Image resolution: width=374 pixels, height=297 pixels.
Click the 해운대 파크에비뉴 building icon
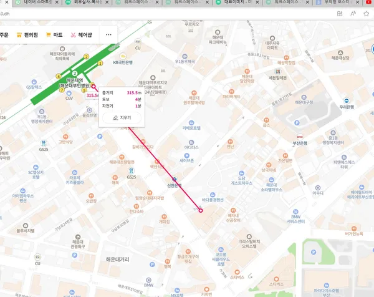click(x=218, y=32)
